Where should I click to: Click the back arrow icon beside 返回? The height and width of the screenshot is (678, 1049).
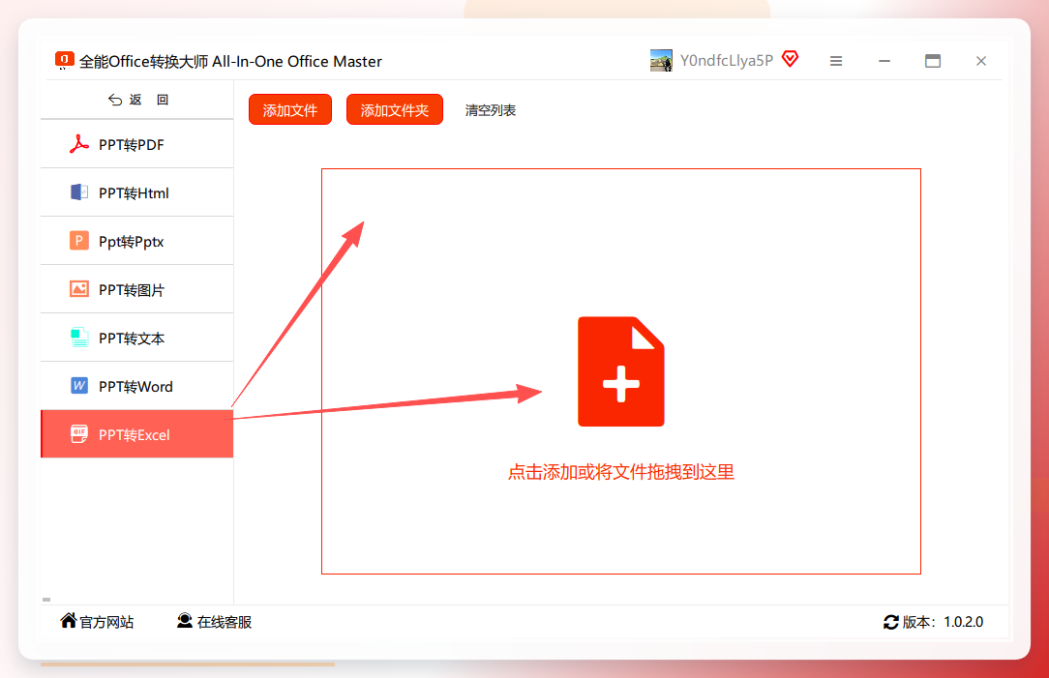115,100
